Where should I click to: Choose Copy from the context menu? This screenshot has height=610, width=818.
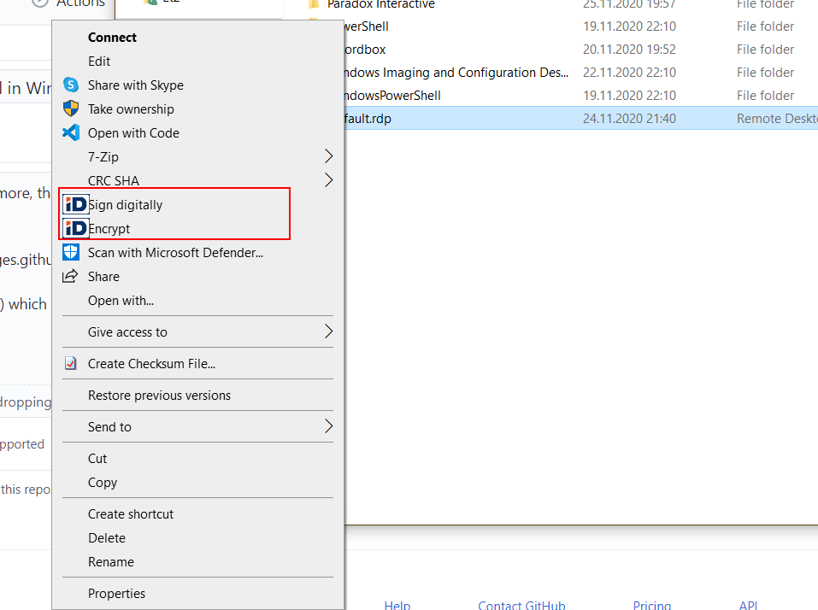(102, 482)
